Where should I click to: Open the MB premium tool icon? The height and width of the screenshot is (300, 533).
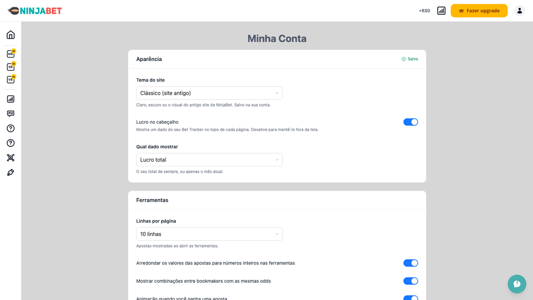click(11, 54)
